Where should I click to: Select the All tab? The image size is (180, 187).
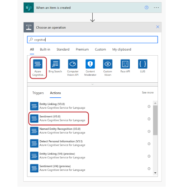tap(32, 49)
